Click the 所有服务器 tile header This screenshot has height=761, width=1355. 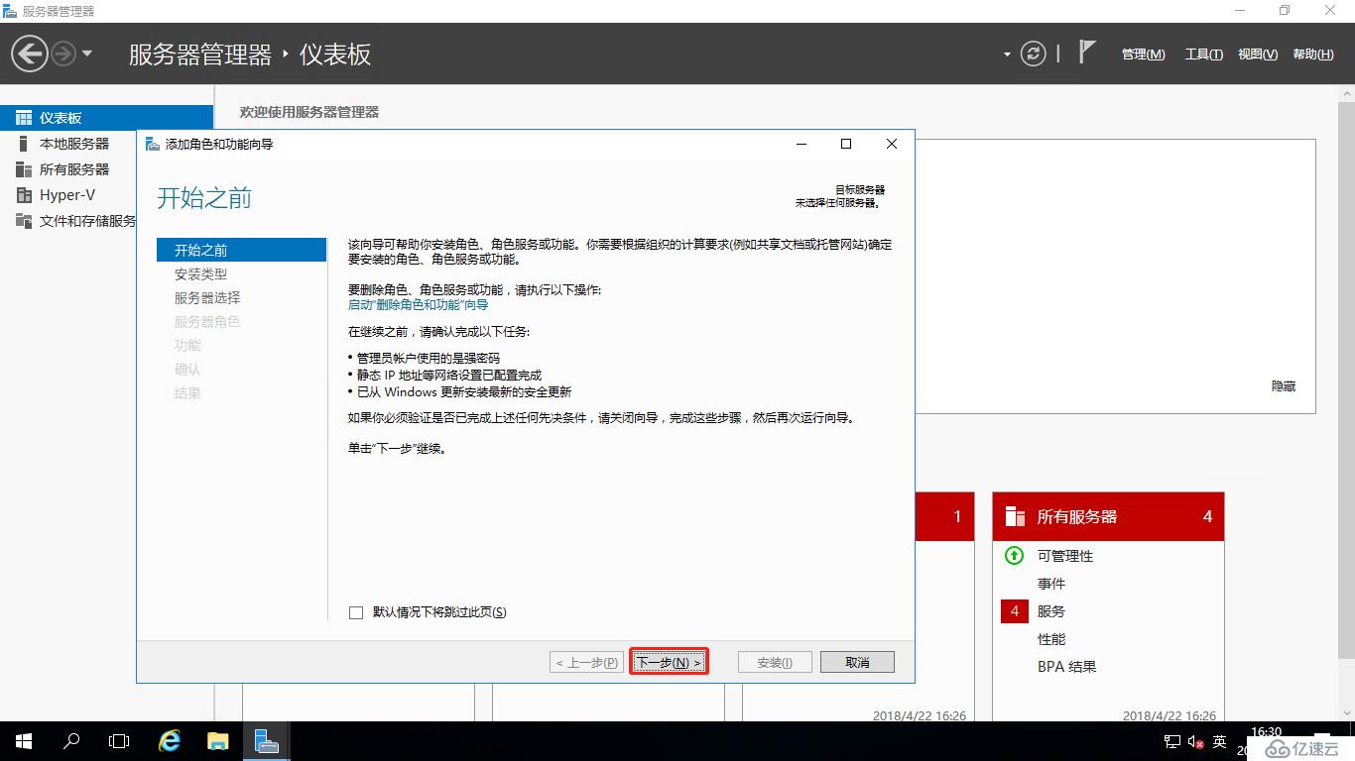pos(1108,516)
